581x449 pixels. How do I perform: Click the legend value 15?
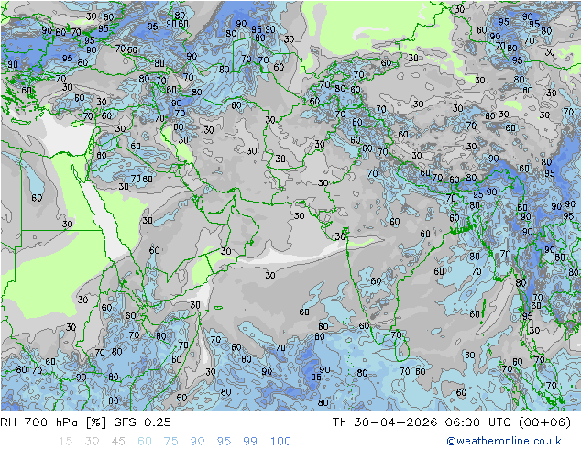point(65,442)
